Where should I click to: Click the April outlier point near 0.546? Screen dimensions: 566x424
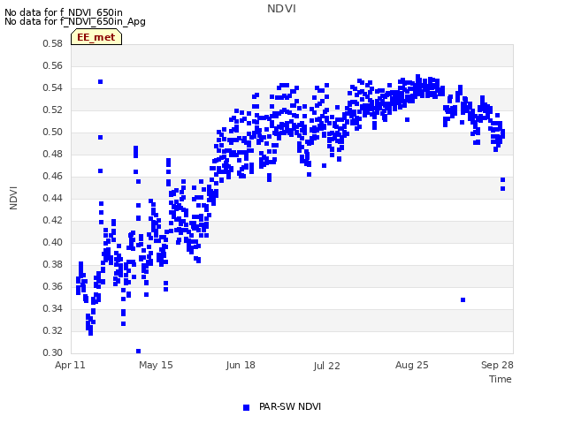pyautogui.click(x=100, y=82)
